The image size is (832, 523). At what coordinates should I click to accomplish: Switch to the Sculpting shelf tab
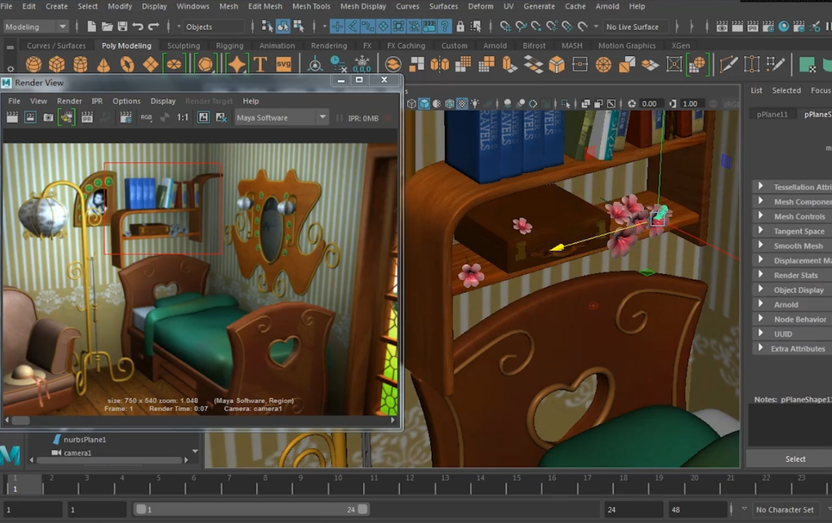coord(183,46)
